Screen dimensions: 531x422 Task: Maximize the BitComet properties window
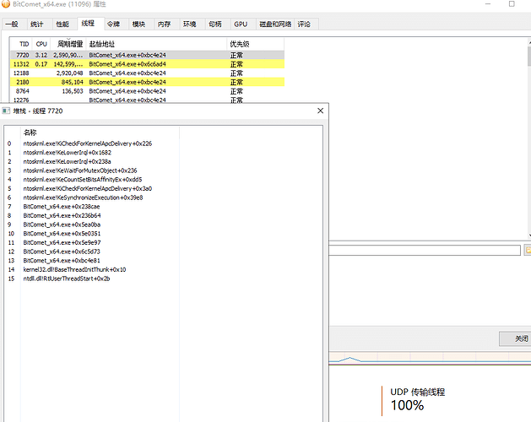click(512, 4)
